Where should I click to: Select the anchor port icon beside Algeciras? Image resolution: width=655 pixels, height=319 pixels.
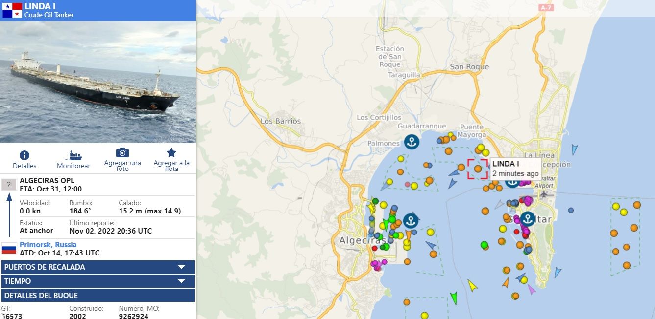(411, 220)
